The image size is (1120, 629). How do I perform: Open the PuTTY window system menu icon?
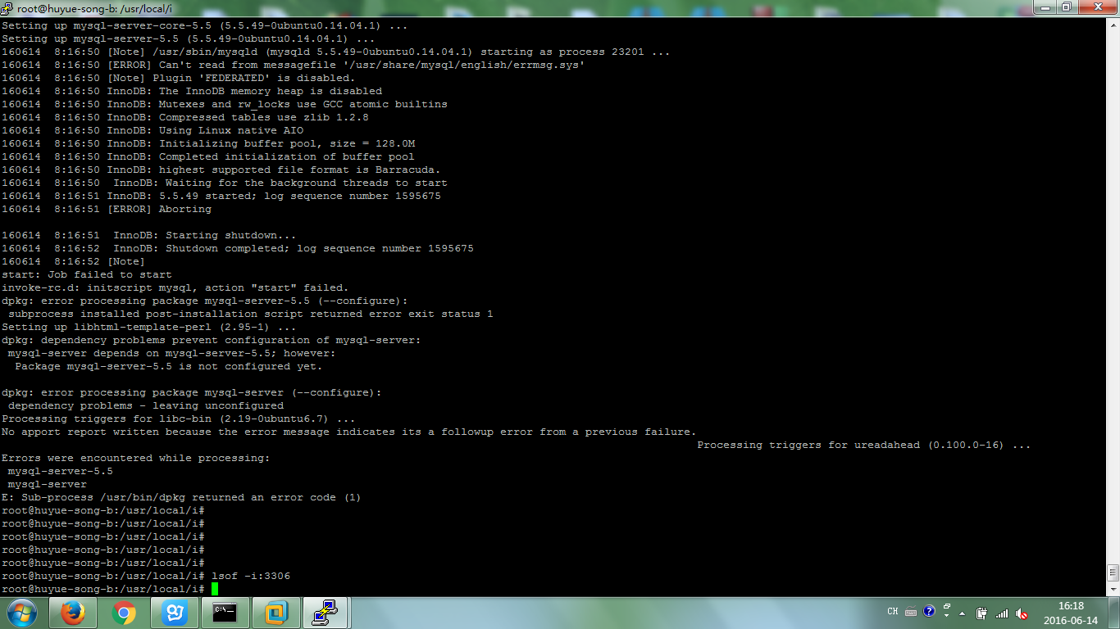pyautogui.click(x=9, y=7)
